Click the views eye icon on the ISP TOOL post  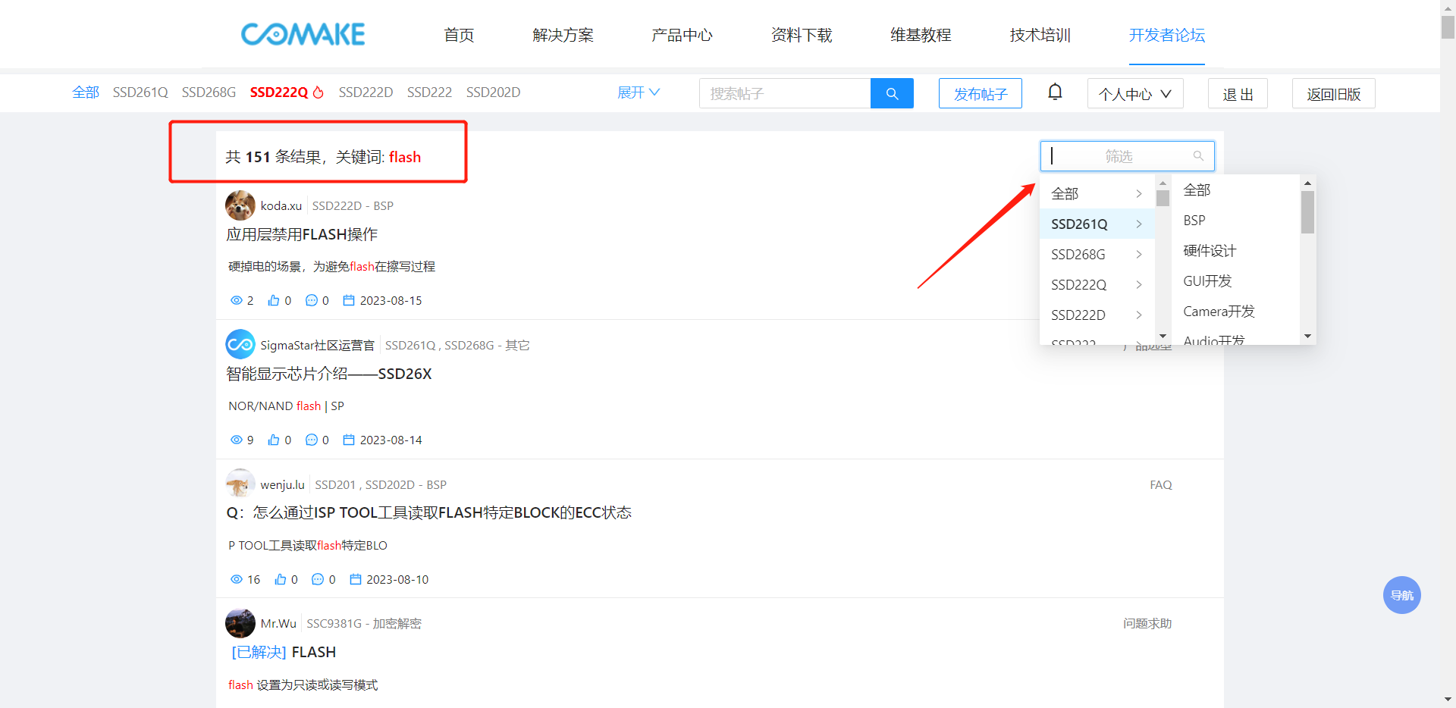click(x=237, y=580)
